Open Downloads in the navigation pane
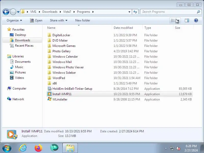Viewport: 204px width, 153px height. [x=22, y=40]
